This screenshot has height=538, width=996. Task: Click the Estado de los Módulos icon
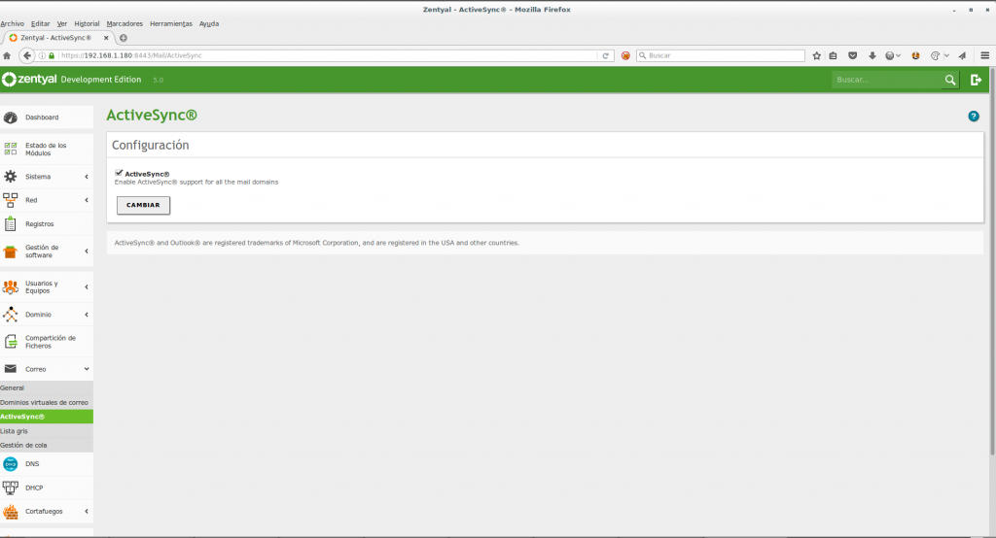[11, 150]
